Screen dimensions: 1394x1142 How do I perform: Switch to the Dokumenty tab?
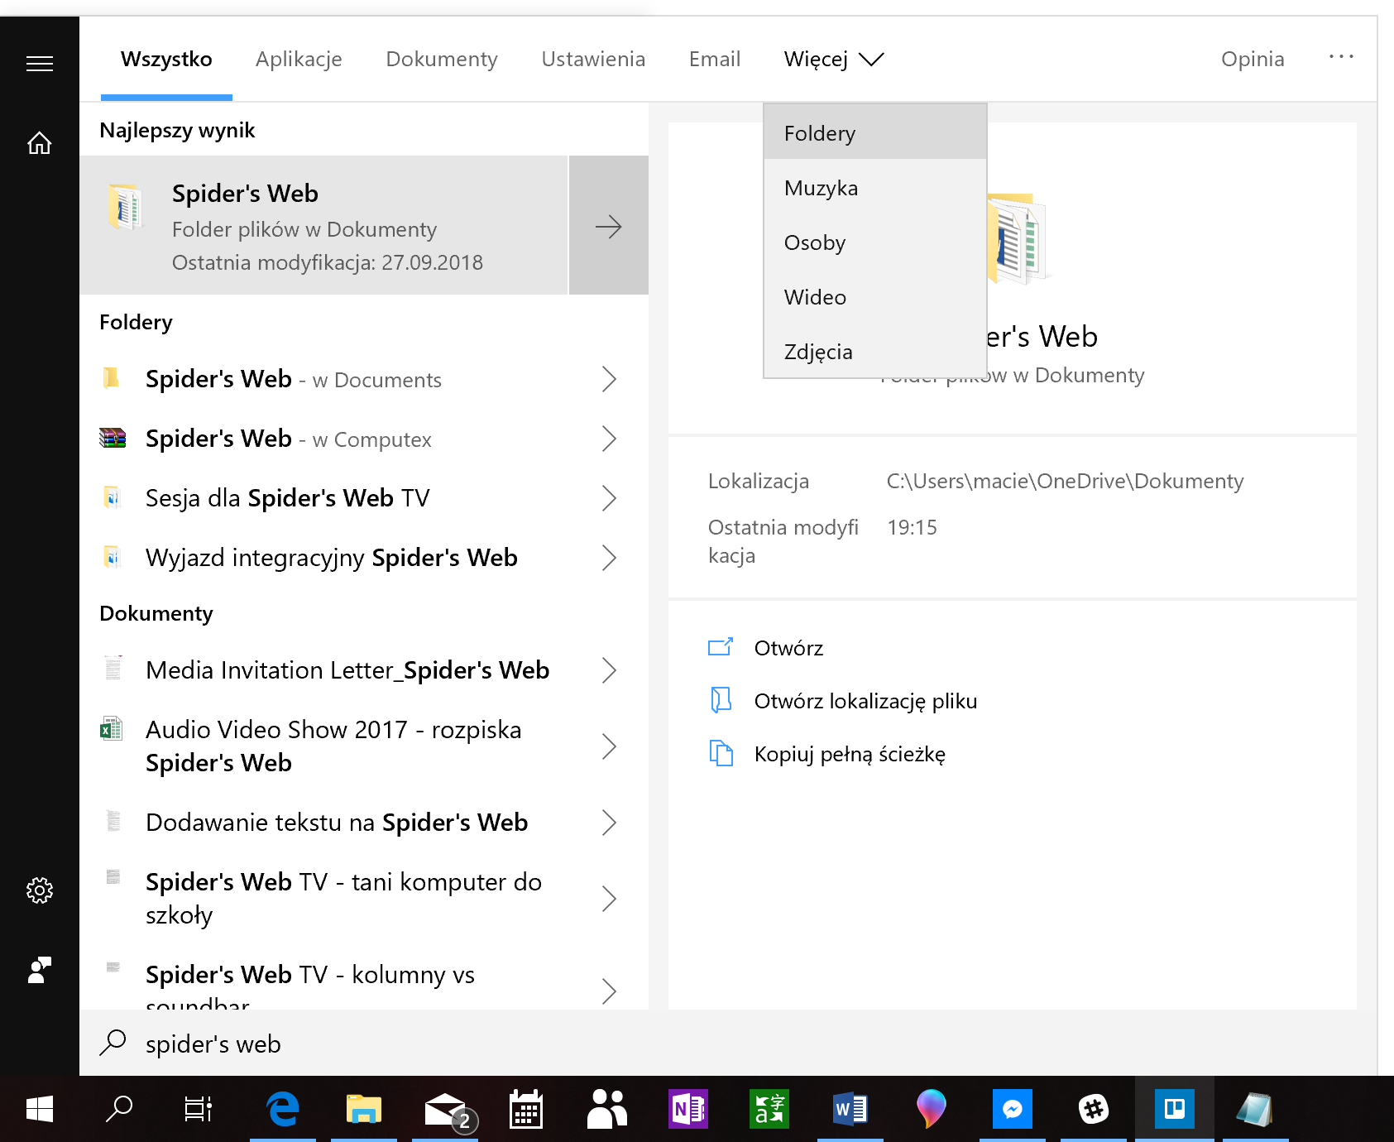tap(442, 60)
